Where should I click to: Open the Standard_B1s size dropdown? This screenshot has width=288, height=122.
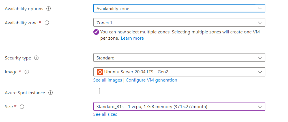tap(179, 106)
